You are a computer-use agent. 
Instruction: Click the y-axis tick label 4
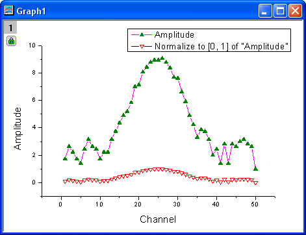click(x=34, y=127)
